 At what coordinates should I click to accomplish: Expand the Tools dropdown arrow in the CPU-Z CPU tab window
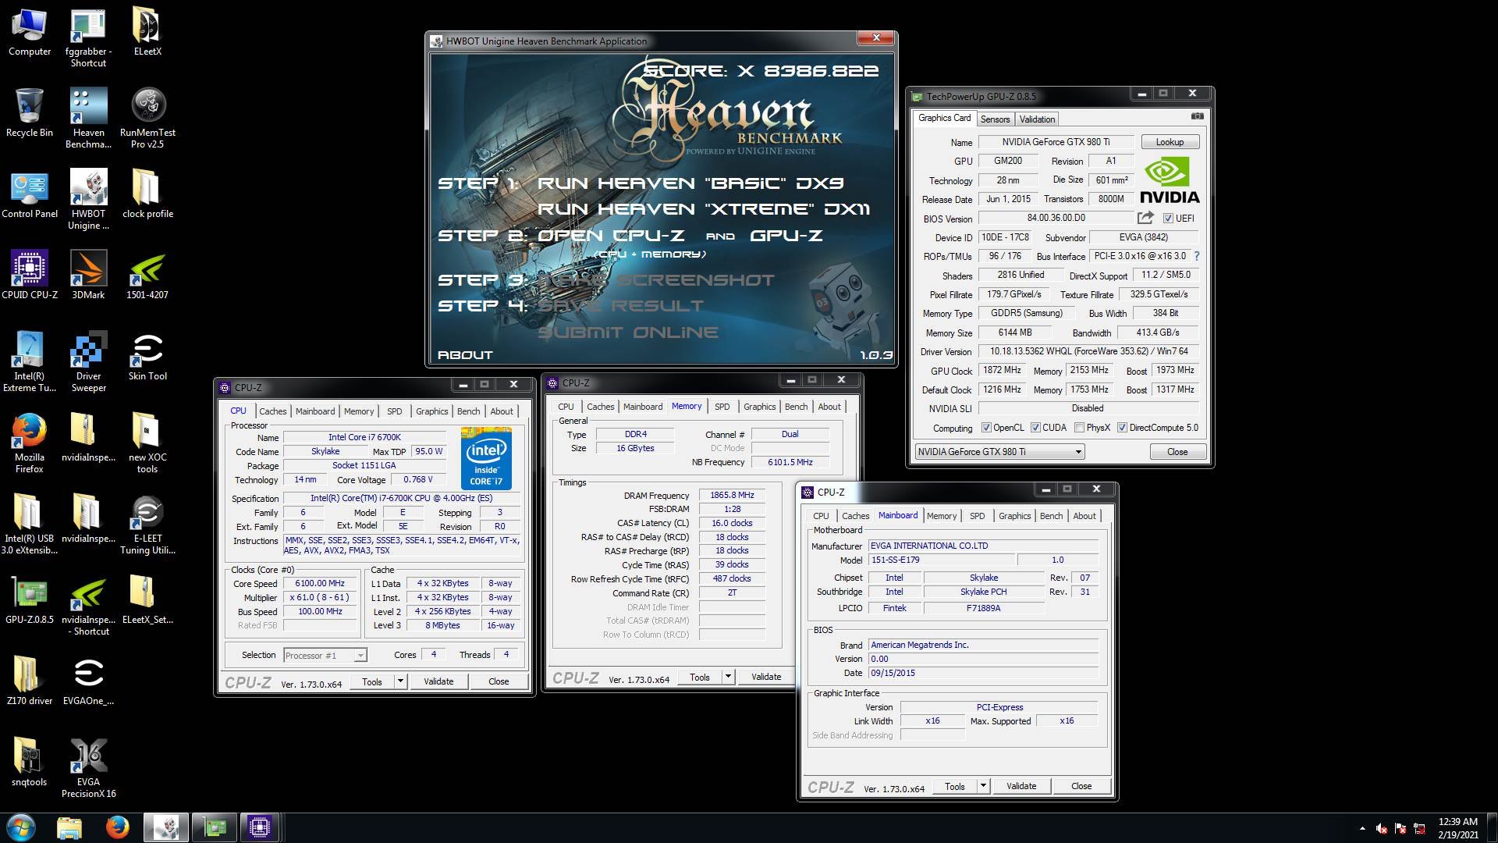[x=400, y=681]
